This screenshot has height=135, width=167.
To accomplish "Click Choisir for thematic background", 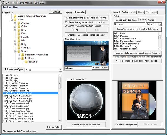I will pyautogui.click(x=96, y=68).
